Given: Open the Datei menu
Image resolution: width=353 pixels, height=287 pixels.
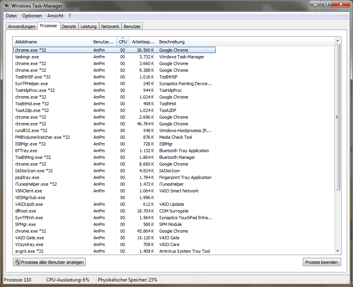Looking at the screenshot, I should pyautogui.click(x=11, y=16).
